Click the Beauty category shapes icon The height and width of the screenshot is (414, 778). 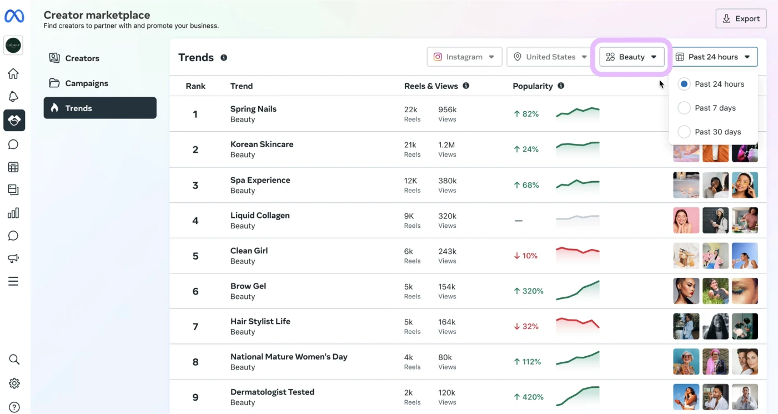610,57
